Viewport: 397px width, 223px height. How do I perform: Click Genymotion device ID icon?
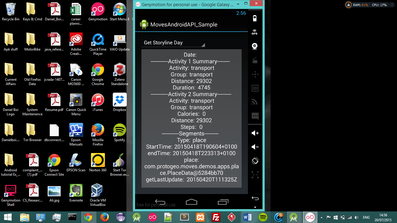click(255, 88)
